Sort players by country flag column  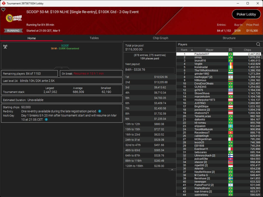click(230, 50)
